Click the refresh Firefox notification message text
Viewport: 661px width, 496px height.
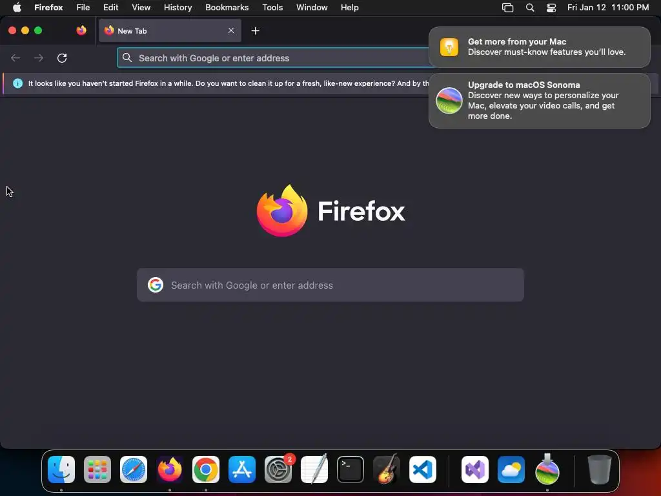click(228, 83)
